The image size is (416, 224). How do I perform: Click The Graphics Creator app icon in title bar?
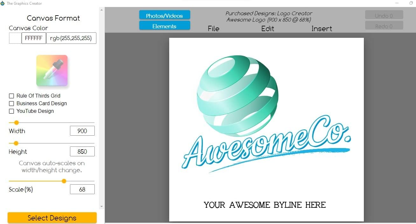point(3,3)
